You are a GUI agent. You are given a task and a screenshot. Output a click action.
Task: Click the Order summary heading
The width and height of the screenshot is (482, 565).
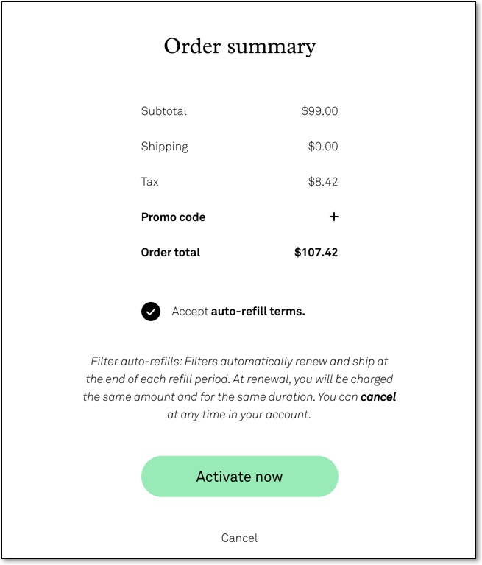point(240,47)
